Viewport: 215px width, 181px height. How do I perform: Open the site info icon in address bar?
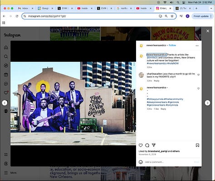click(25, 16)
